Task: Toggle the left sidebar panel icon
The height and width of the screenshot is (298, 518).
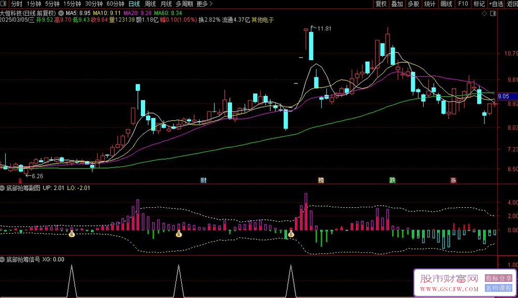Action: point(4,4)
